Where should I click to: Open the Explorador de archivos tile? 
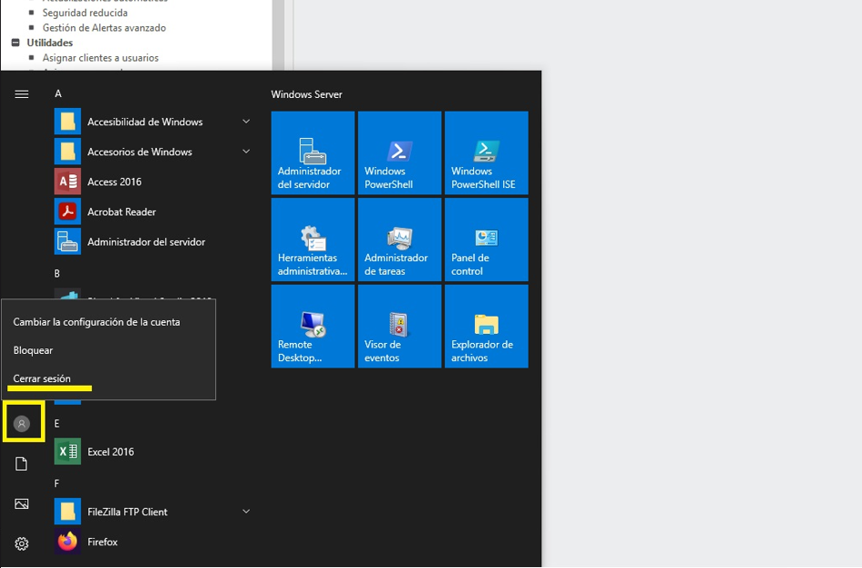click(x=487, y=327)
